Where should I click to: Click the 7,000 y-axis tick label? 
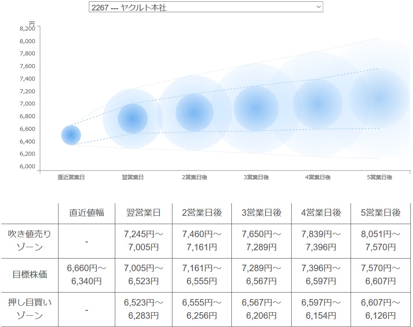[x=28, y=104]
